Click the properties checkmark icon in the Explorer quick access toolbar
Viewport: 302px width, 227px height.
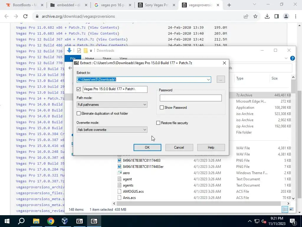(x=79, y=51)
